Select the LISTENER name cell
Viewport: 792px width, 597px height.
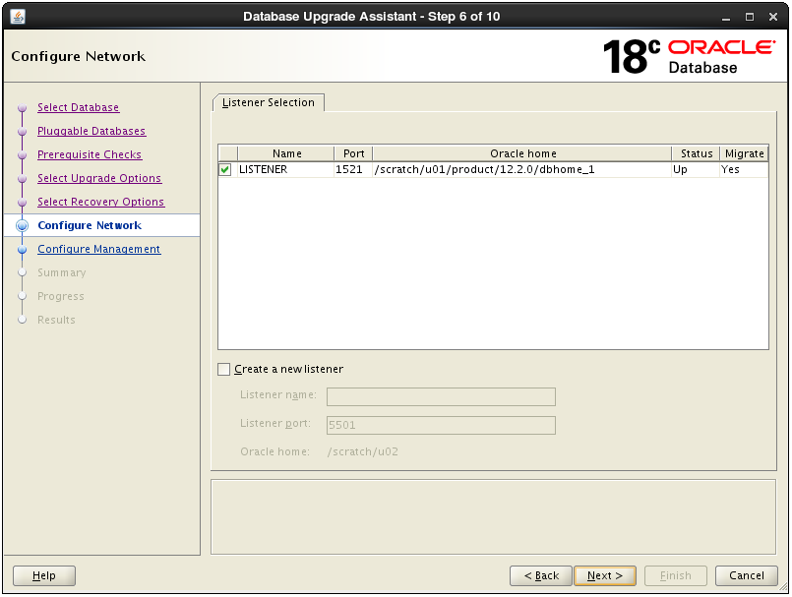point(286,170)
